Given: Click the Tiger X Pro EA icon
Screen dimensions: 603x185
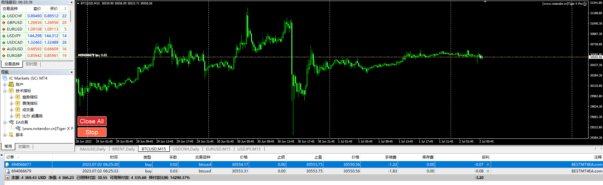Looking at the screenshot, I should (x=18, y=129).
